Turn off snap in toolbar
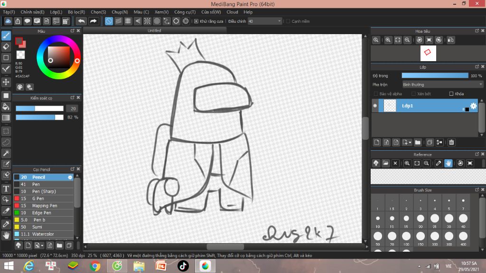Image resolution: width=486 pixels, height=273 pixels. click(x=109, y=21)
